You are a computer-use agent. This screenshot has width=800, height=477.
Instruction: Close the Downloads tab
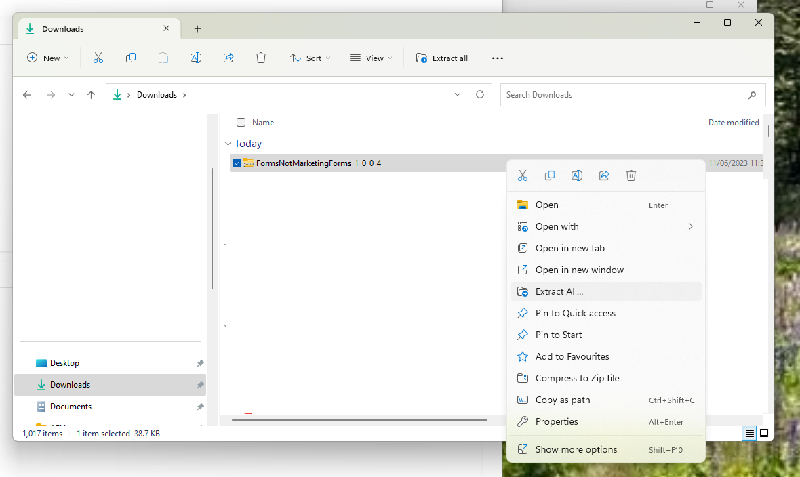pyautogui.click(x=166, y=28)
